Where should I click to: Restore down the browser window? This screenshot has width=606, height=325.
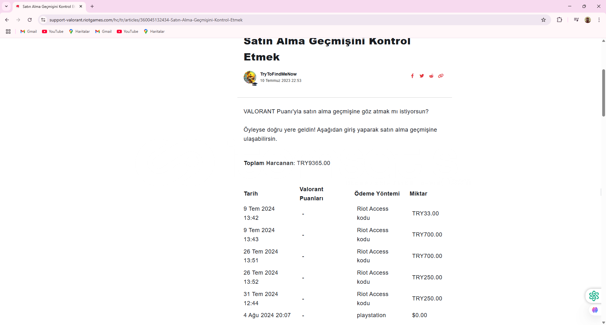pyautogui.click(x=584, y=6)
